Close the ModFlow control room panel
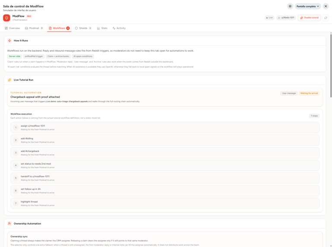The width and height of the screenshot is (332, 247). (x=326, y=6)
